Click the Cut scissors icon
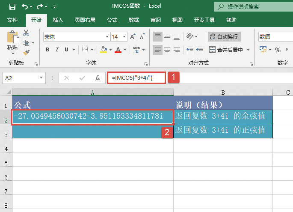Viewport: 293px width, 212px height. pos(26,33)
